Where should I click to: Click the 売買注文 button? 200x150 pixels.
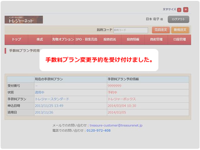point(161,30)
